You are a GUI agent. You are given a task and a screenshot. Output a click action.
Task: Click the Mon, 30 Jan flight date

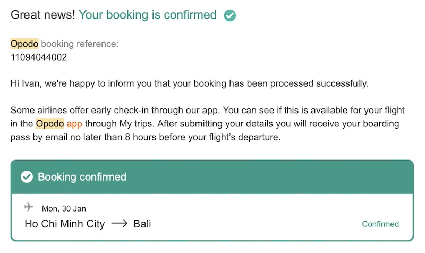coord(64,208)
